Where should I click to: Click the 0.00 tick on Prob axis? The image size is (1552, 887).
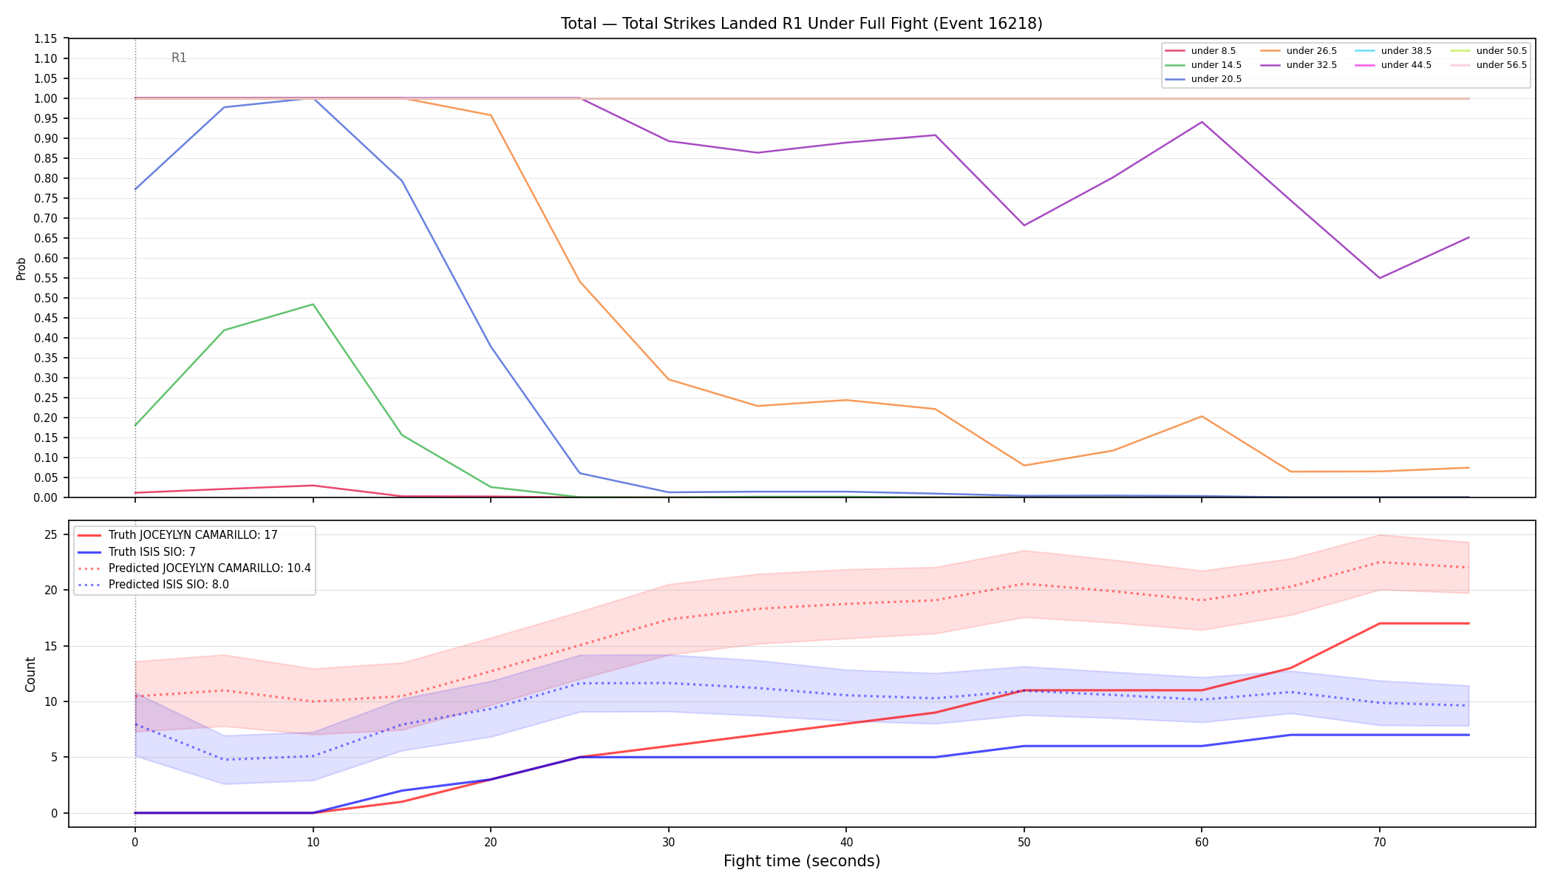point(46,497)
